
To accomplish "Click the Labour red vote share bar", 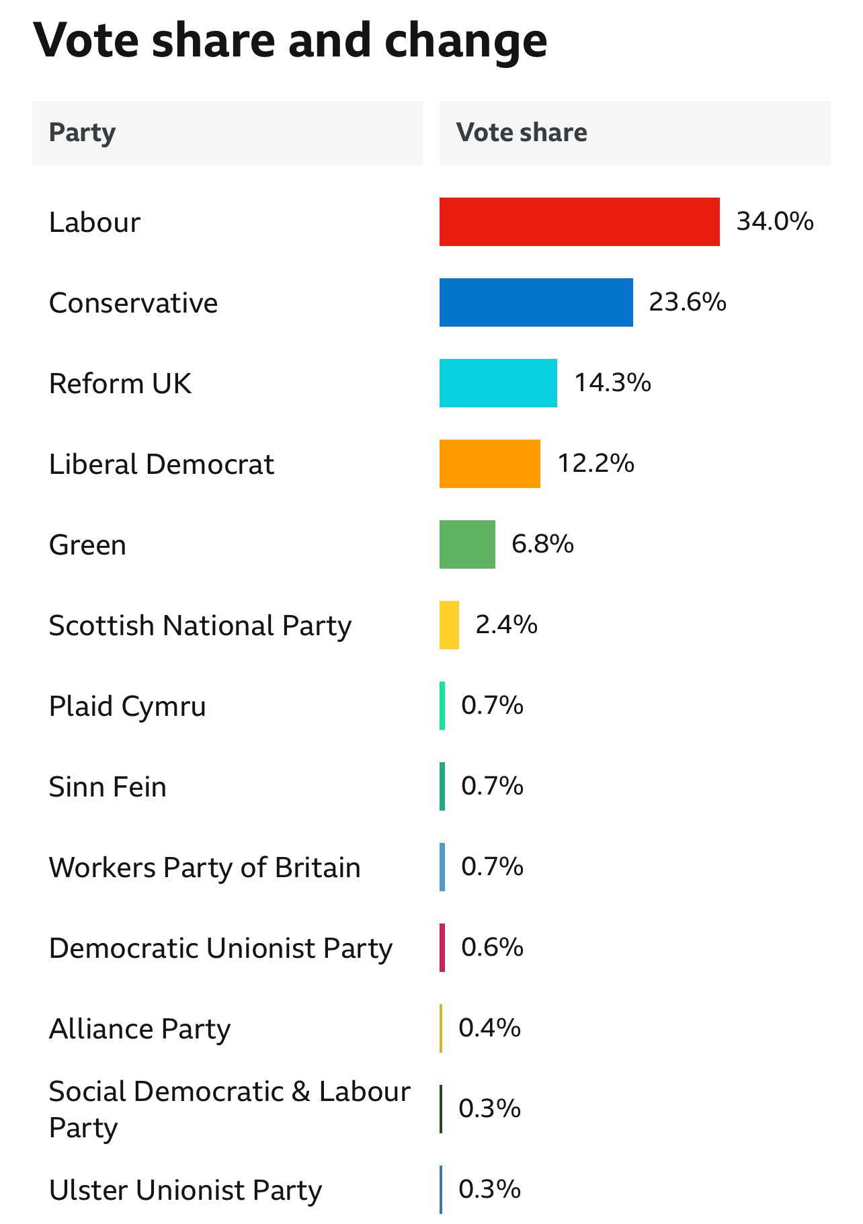I will pos(579,222).
